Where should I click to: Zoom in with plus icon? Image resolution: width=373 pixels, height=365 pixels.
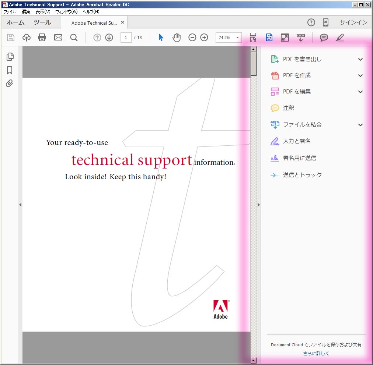204,38
